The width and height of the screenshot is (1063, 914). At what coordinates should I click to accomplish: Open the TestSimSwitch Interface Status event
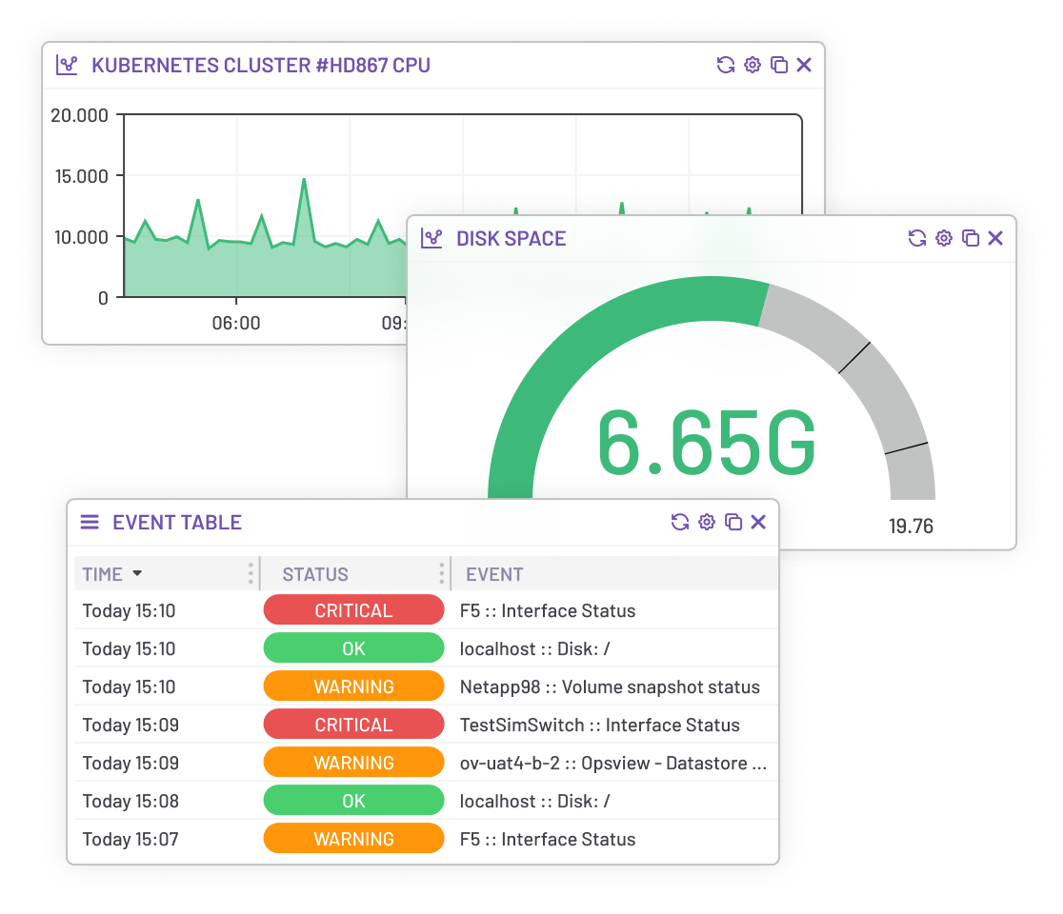pyautogui.click(x=599, y=725)
